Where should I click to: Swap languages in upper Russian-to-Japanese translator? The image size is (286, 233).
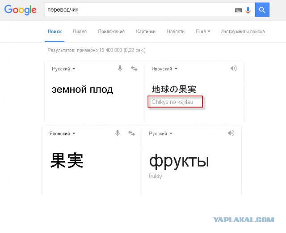click(134, 69)
